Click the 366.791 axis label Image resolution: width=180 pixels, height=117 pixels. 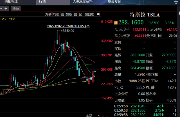coord(107,55)
